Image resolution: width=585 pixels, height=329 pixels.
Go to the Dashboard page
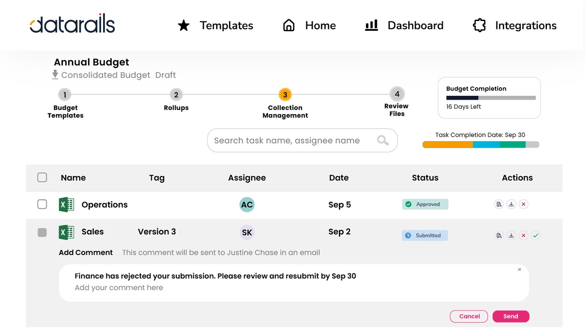coord(404,26)
